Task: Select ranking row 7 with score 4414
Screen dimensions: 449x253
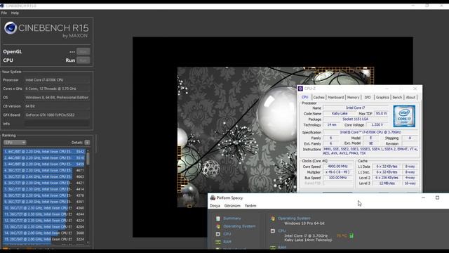Action: point(44,189)
